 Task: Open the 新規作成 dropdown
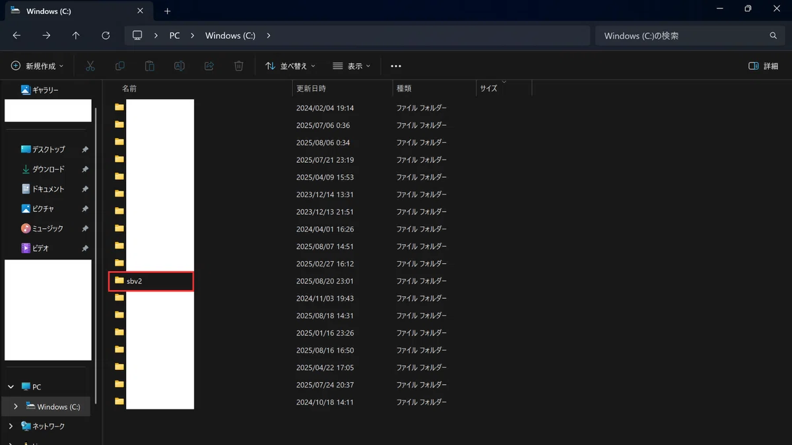pos(38,66)
